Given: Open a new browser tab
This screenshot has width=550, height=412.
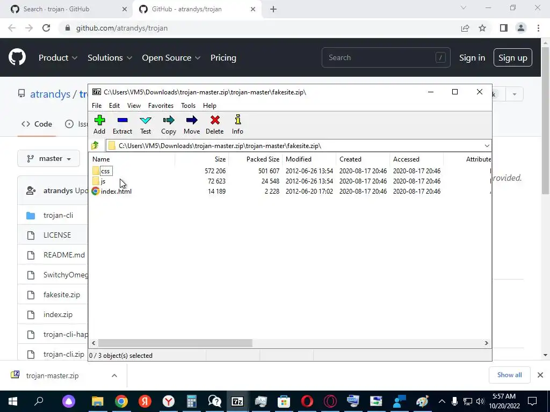Looking at the screenshot, I should coord(273,9).
